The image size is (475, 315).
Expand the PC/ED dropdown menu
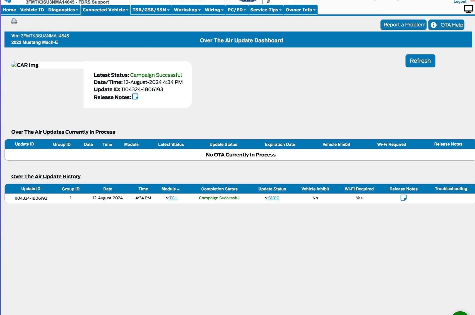pyautogui.click(x=237, y=10)
